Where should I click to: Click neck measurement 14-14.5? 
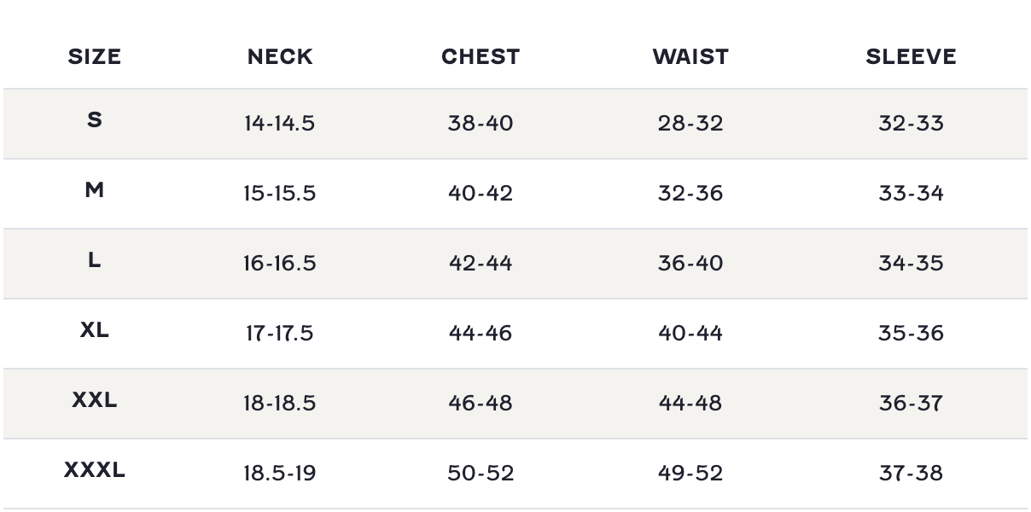point(279,124)
